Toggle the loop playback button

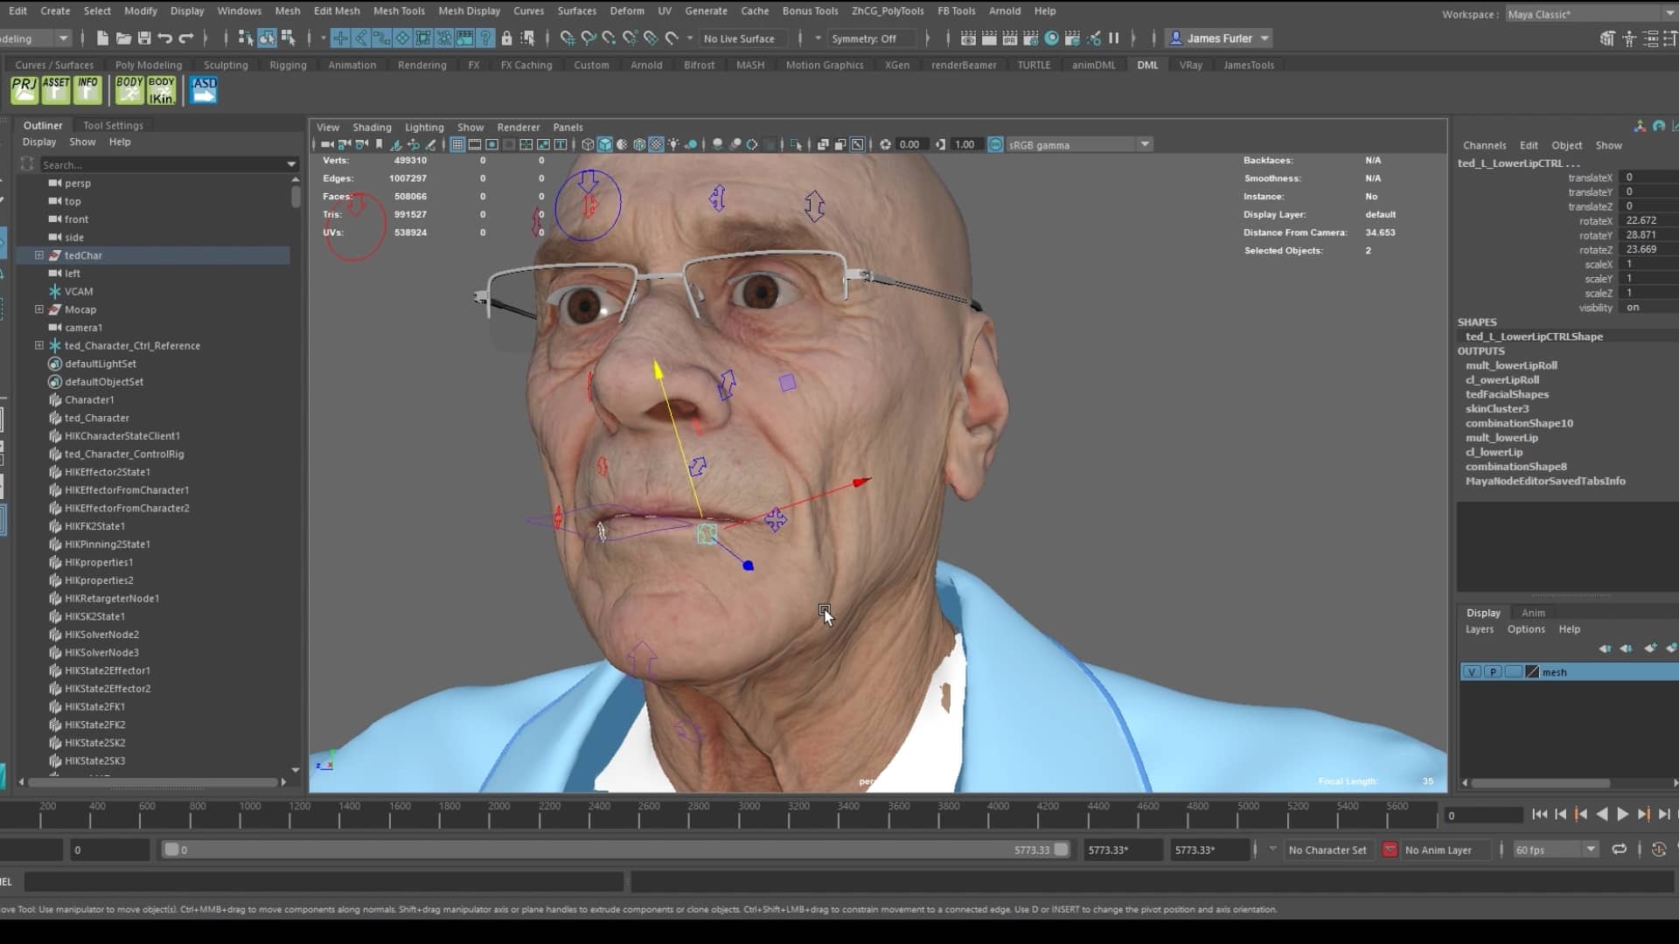(1620, 850)
